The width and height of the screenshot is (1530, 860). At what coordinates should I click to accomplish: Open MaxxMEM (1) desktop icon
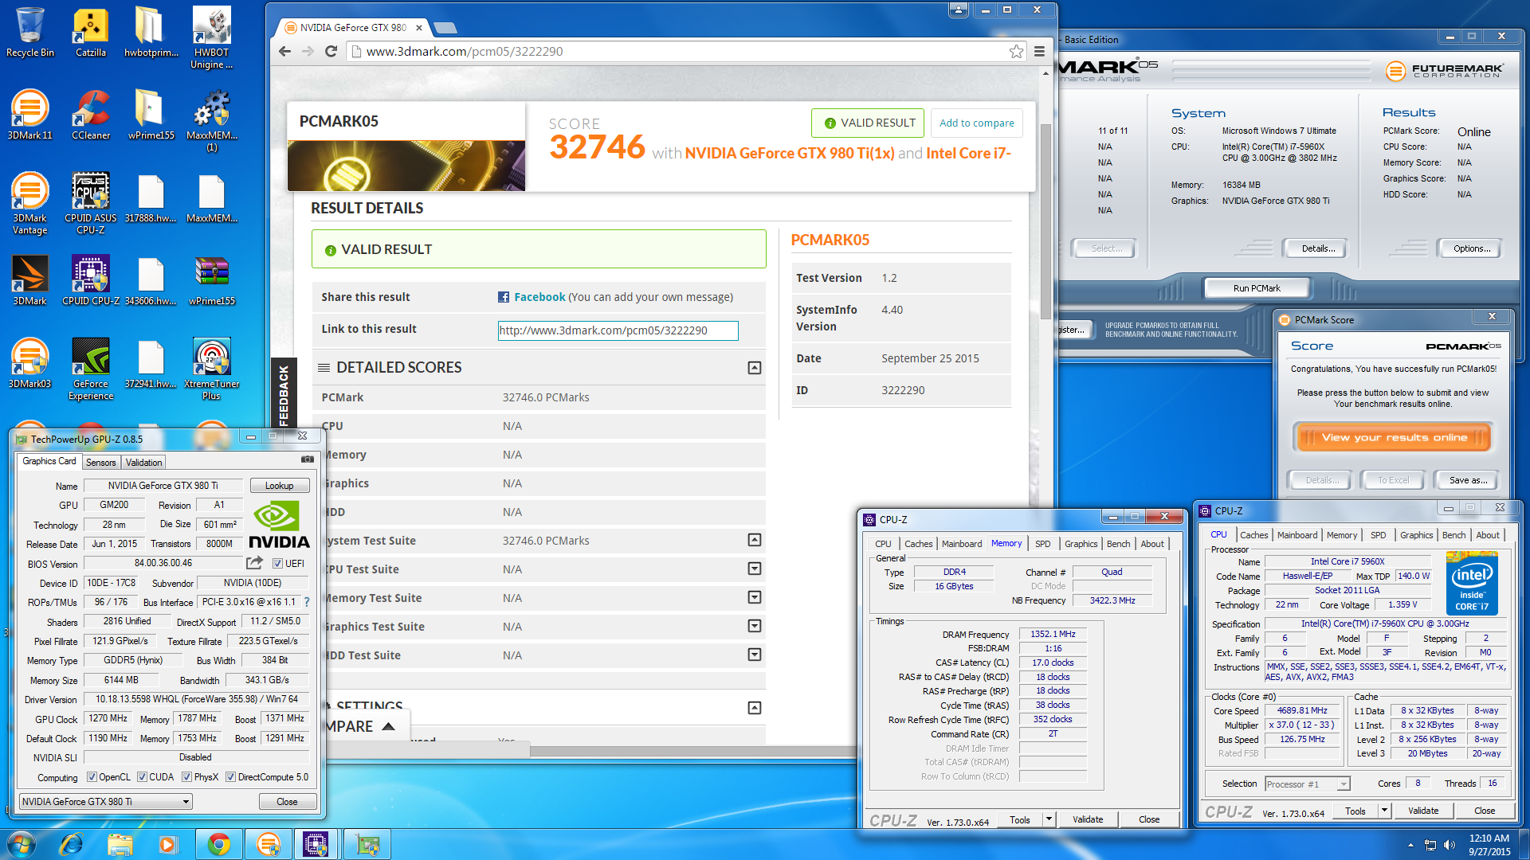coord(211,120)
